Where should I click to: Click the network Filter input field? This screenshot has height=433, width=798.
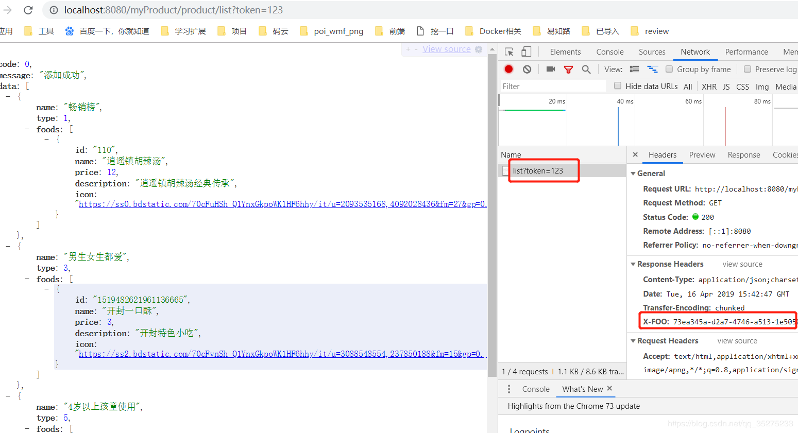click(553, 86)
